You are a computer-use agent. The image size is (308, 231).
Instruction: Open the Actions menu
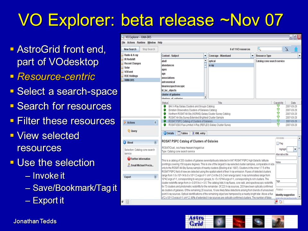point(131,42)
